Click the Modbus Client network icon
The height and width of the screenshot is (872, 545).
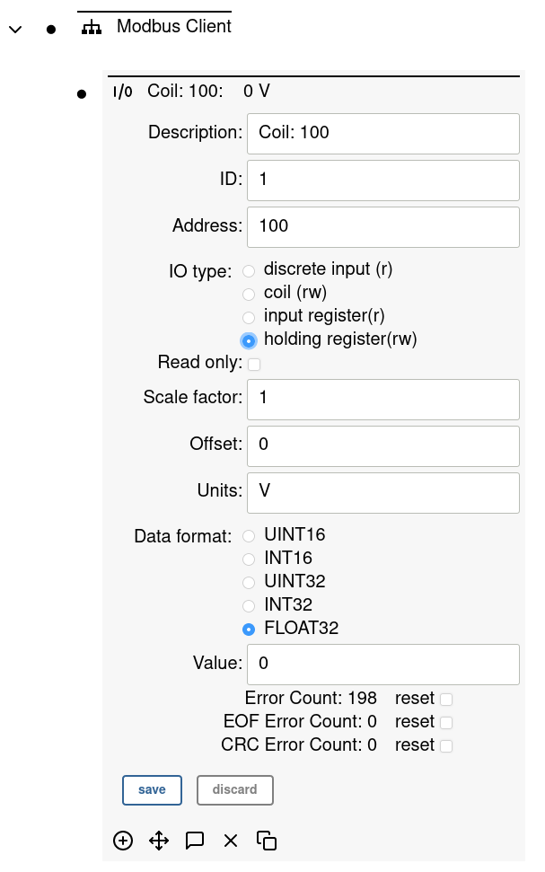click(92, 28)
